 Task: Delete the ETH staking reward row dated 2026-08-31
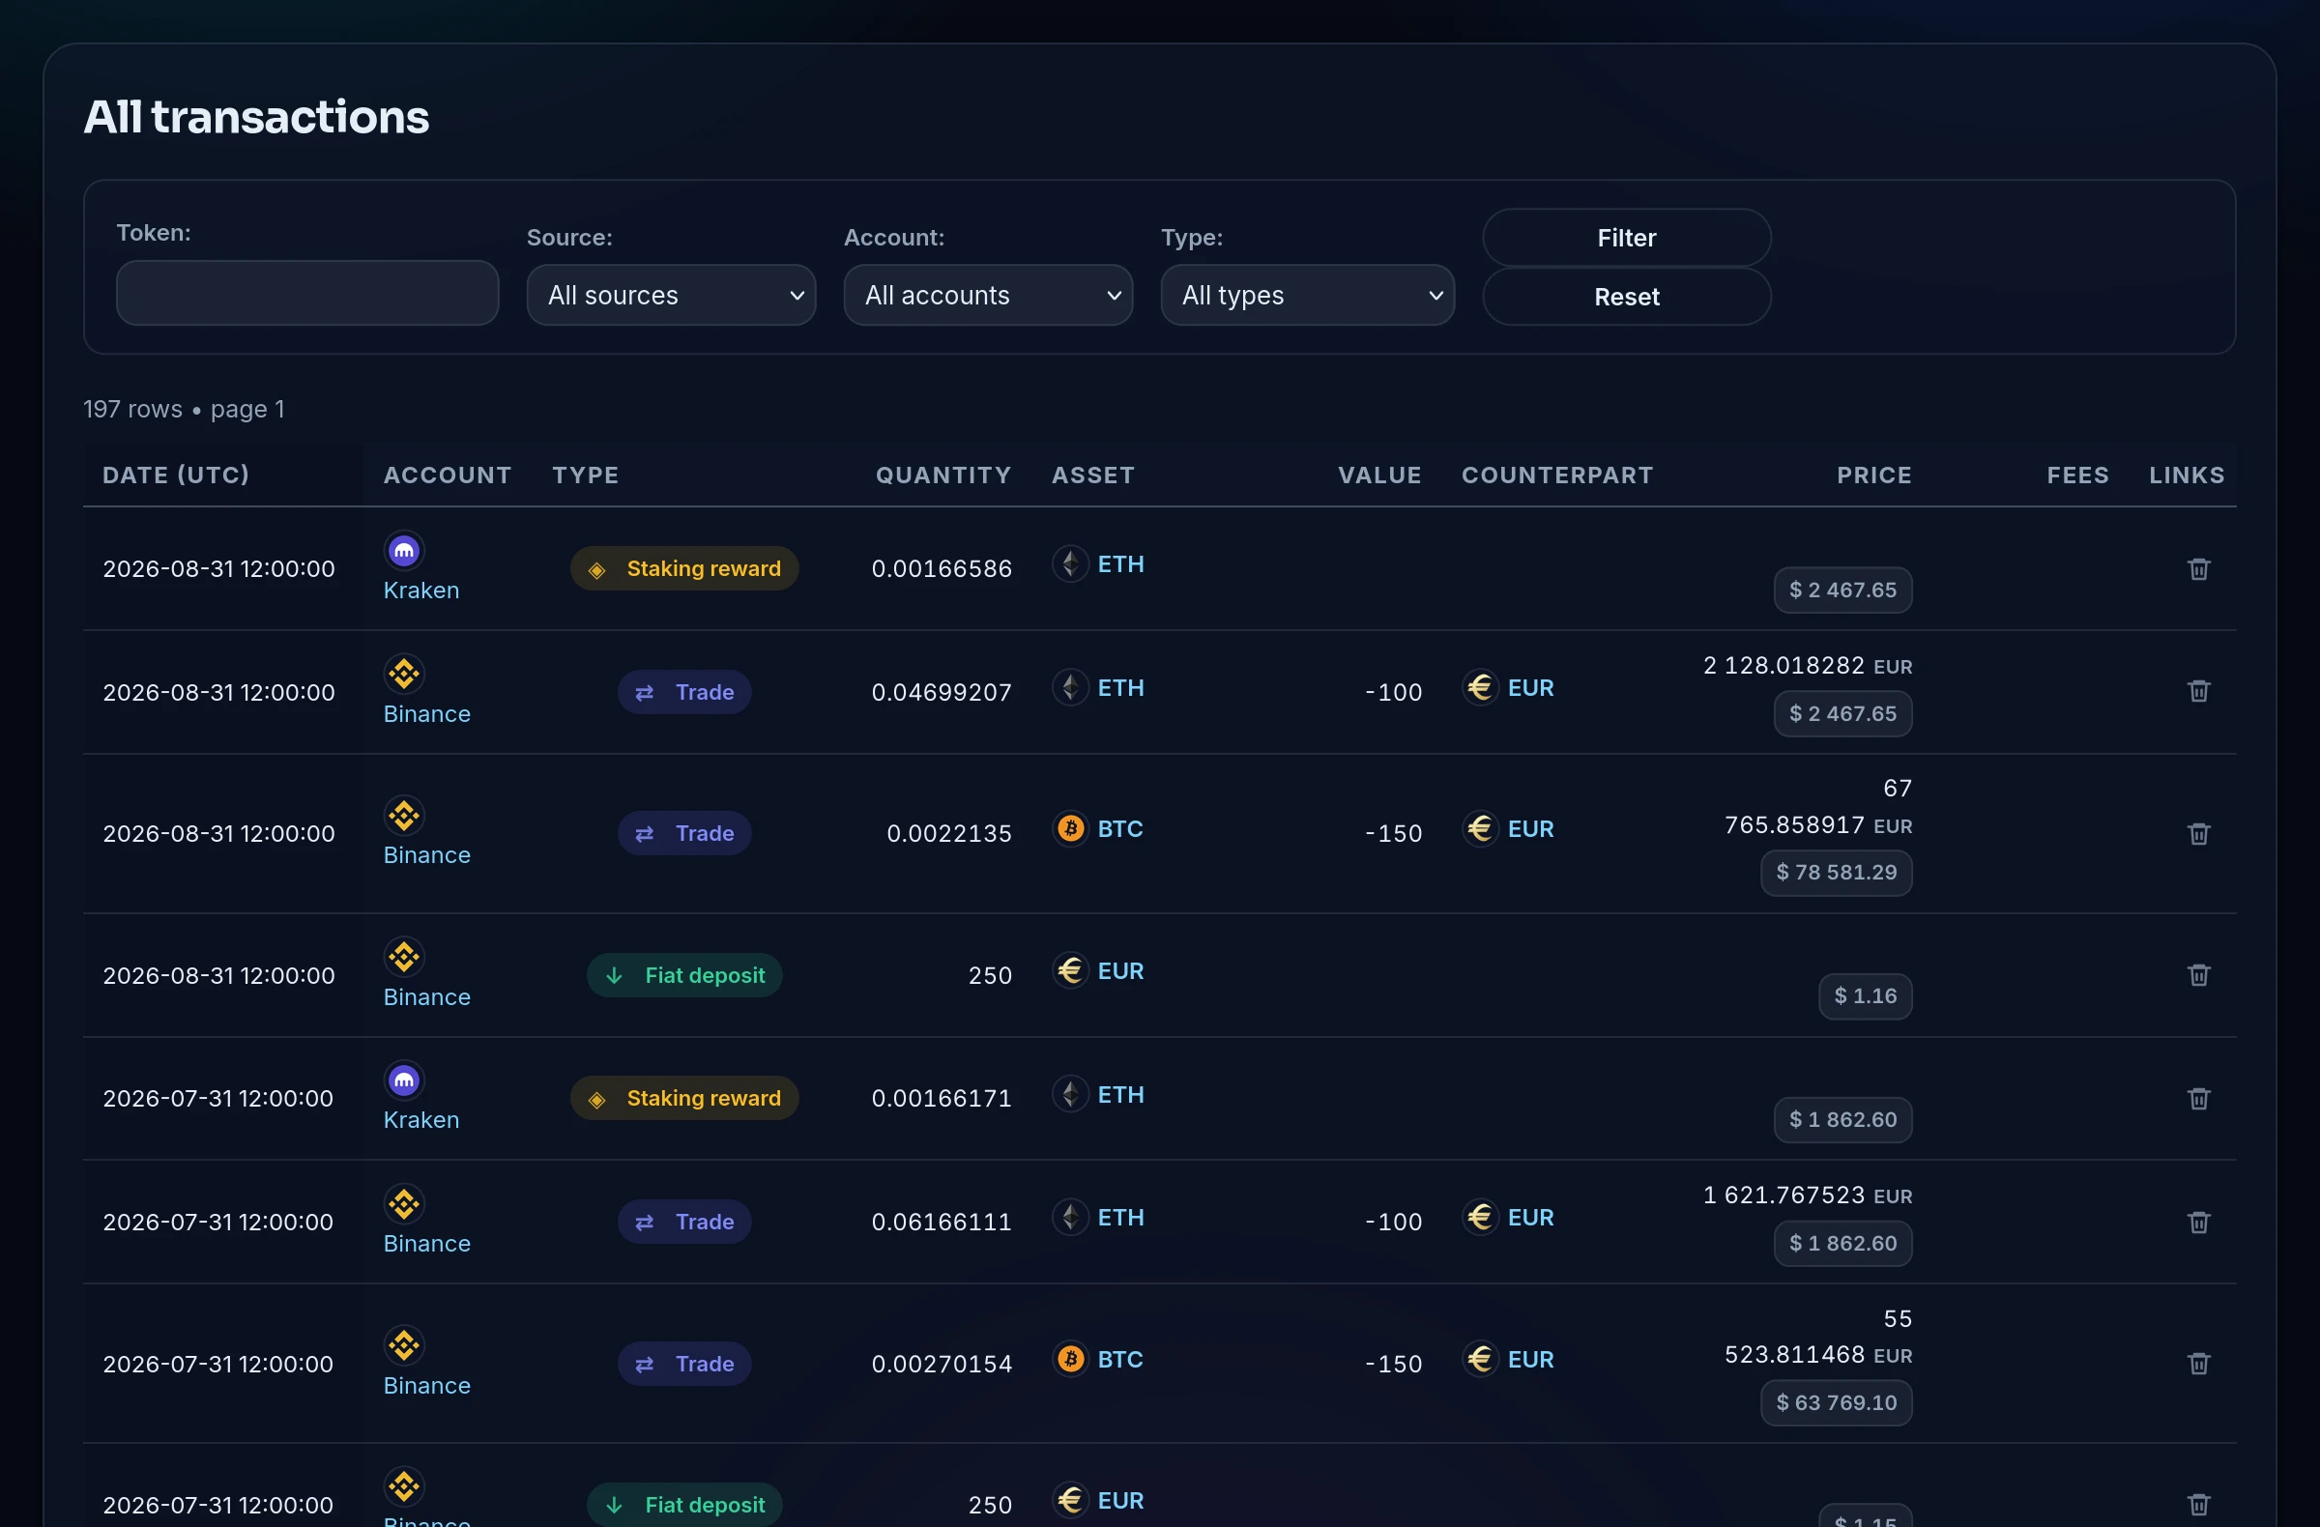pyautogui.click(x=2198, y=569)
